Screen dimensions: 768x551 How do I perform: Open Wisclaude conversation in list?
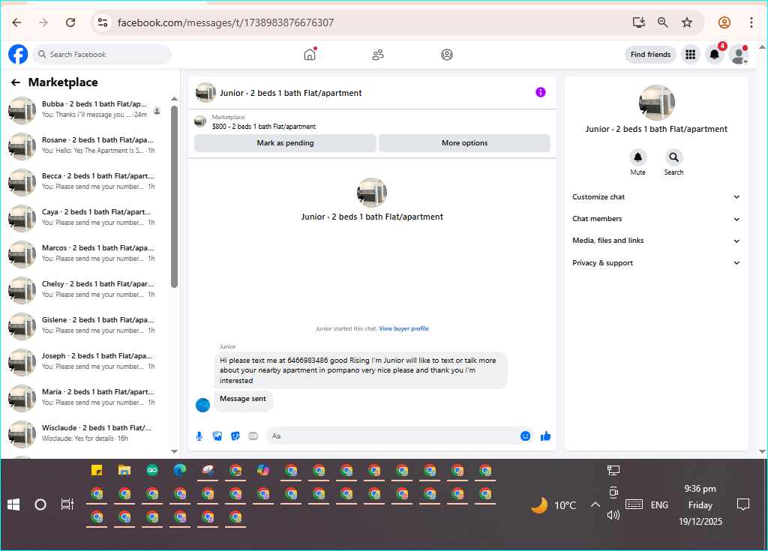[84, 433]
